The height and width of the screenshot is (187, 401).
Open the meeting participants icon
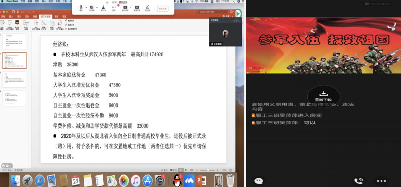click(x=103, y=8)
